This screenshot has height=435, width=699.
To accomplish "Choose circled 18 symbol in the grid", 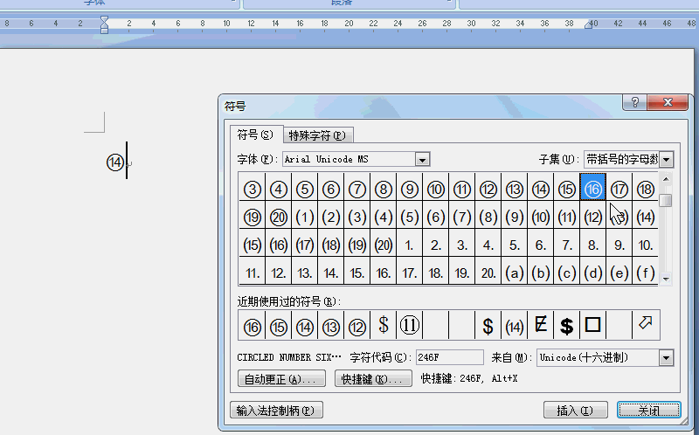I will click(x=646, y=190).
